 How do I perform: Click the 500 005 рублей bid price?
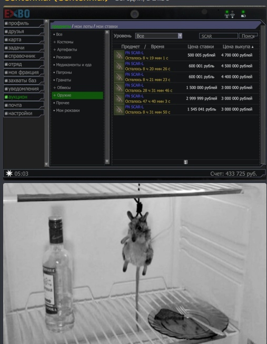(201, 55)
